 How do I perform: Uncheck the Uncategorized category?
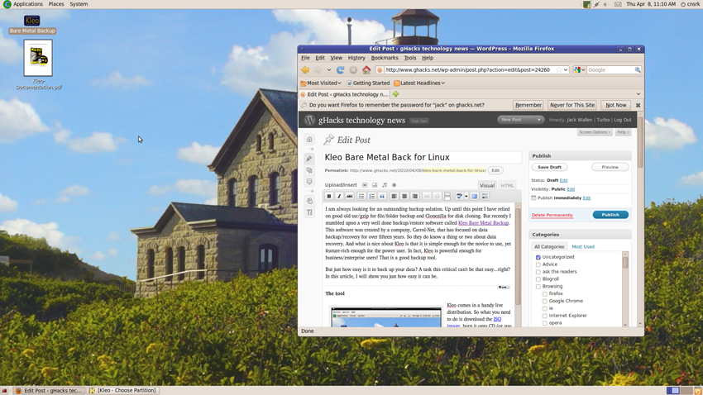[x=538, y=257]
